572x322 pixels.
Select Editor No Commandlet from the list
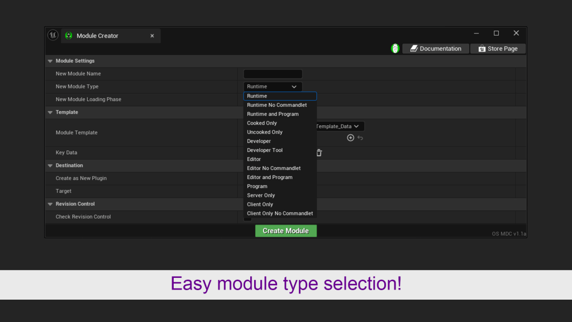(x=274, y=168)
